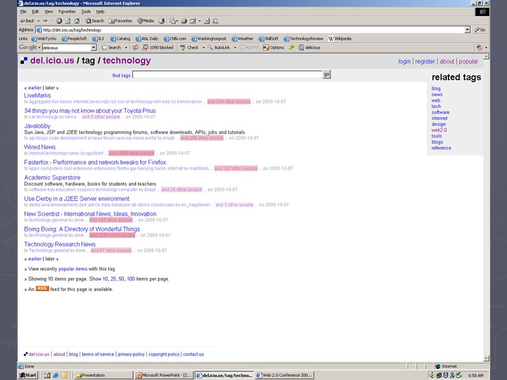The image size is (507, 380).
Task: Click the Forward arrow in IE toolbar
Action: click(x=45, y=21)
